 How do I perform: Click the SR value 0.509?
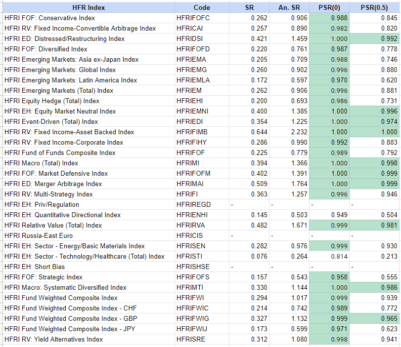coord(249,184)
